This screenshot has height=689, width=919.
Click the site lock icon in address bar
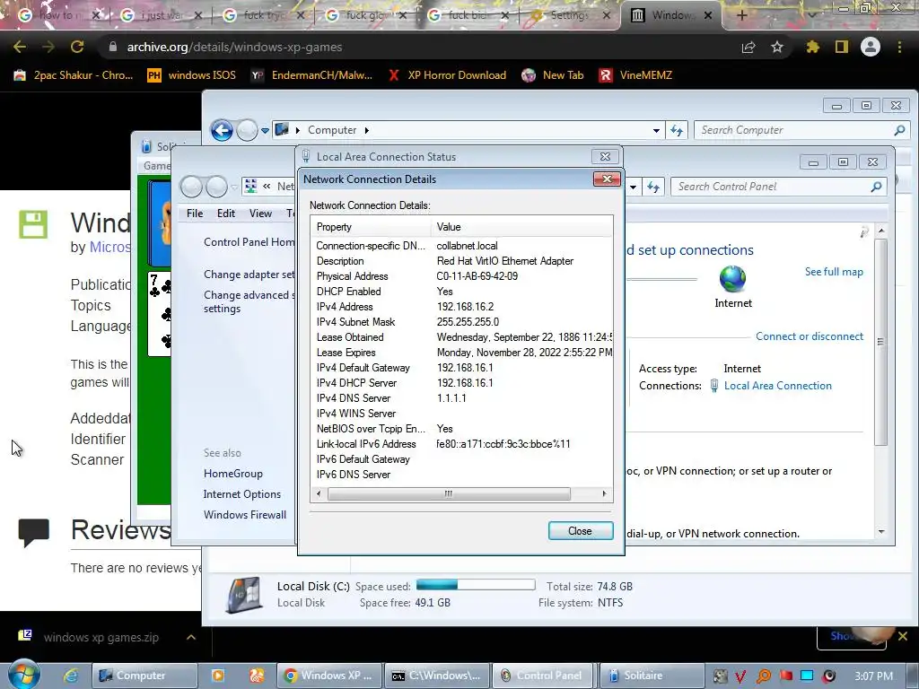(x=112, y=47)
